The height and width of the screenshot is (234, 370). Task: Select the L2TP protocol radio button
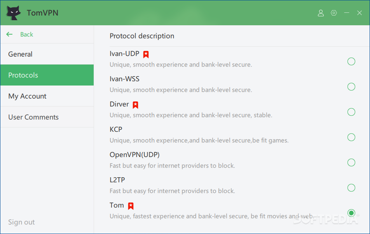point(351,187)
